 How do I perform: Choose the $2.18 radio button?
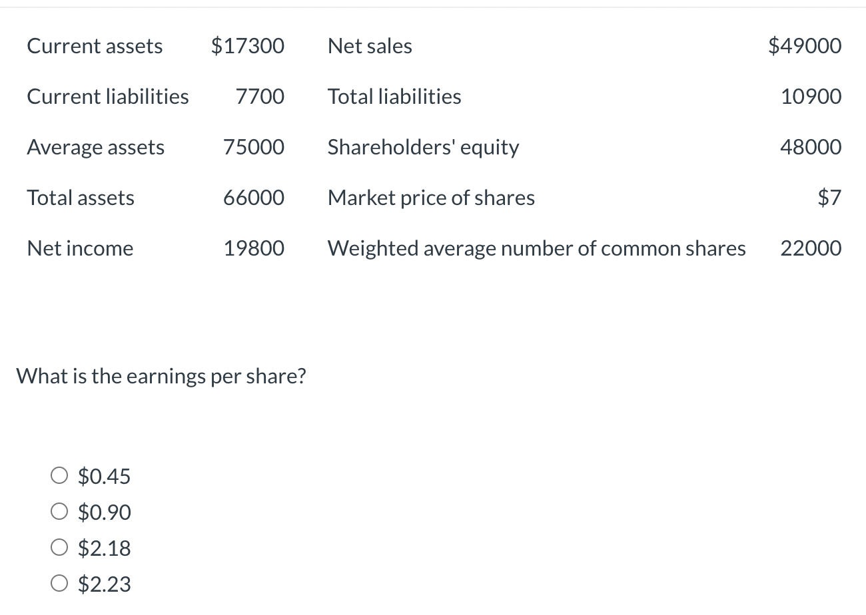59,548
